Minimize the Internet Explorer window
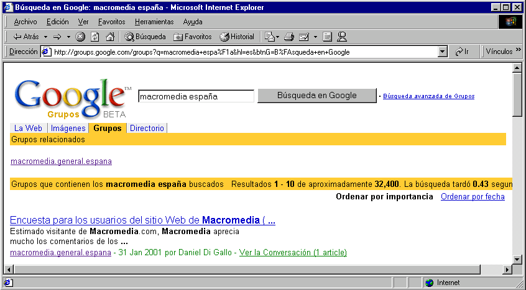 pos(496,7)
